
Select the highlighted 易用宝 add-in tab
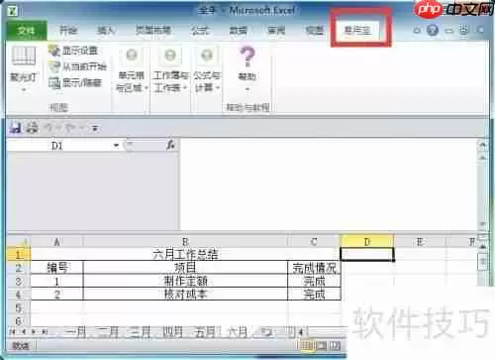[357, 31]
